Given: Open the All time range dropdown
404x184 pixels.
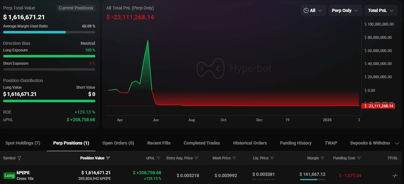Looking at the screenshot, I should pos(313,10).
